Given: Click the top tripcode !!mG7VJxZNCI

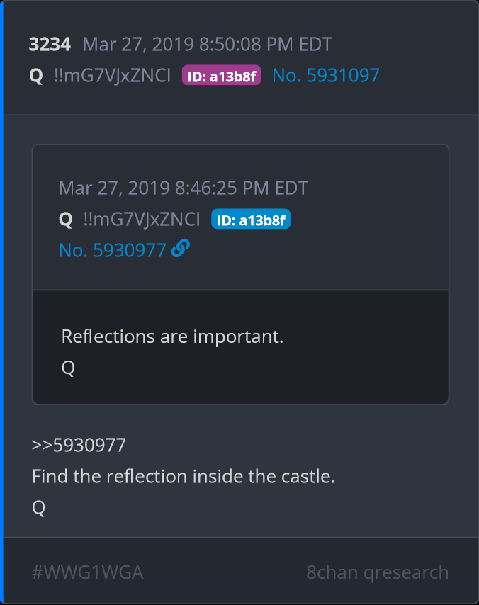Looking at the screenshot, I should (x=112, y=76).
